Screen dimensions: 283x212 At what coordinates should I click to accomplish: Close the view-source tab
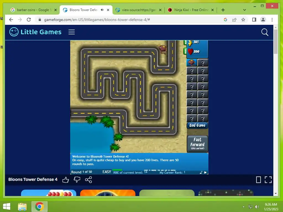160,10
